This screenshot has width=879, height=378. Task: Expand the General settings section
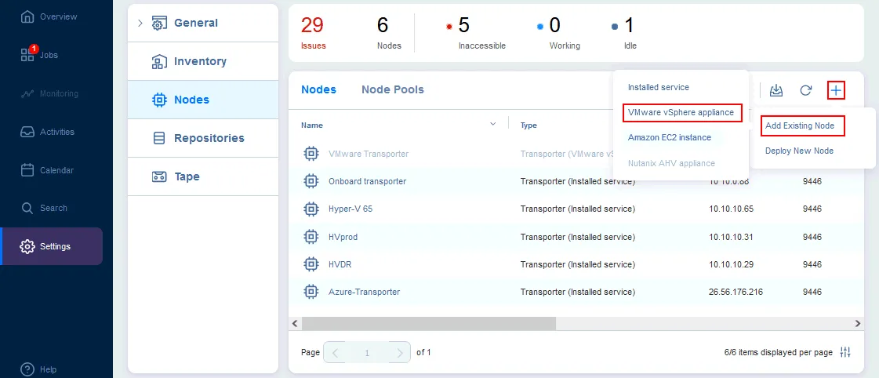(x=140, y=23)
